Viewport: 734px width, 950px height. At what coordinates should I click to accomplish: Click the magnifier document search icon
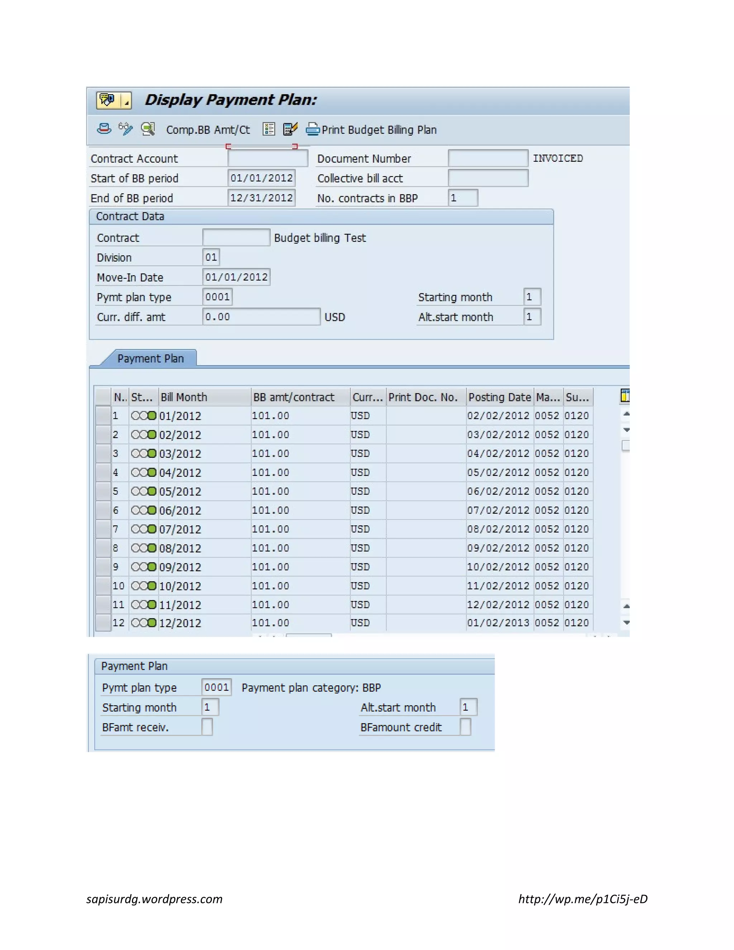pos(148,129)
